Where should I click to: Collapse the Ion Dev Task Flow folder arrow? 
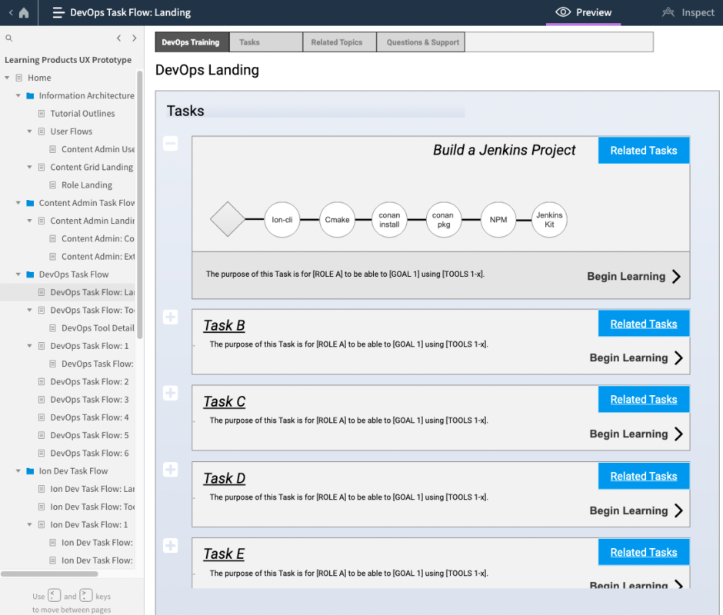[x=18, y=471]
